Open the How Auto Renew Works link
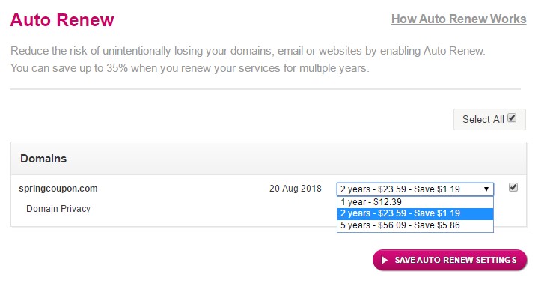Image resolution: width=553 pixels, height=283 pixels. pos(459,19)
